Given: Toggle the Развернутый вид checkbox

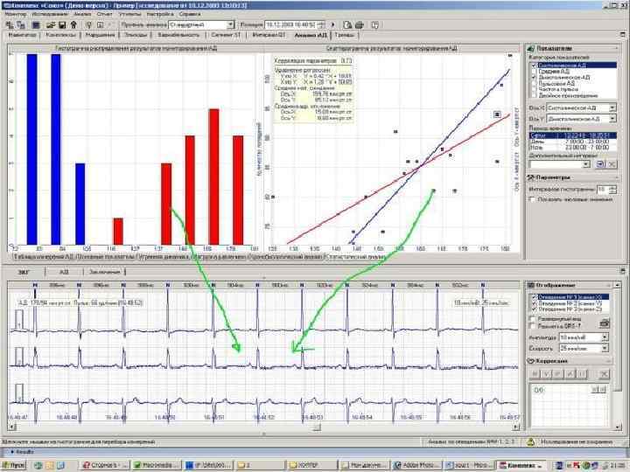Looking at the screenshot, I should point(532,319).
